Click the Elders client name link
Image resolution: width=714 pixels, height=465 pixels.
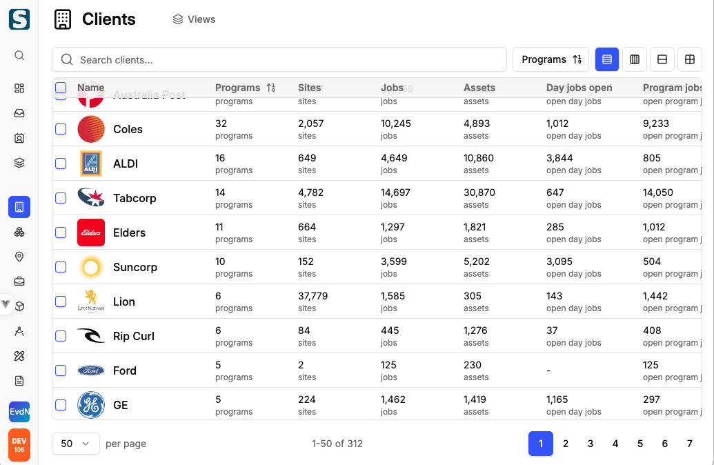pyautogui.click(x=129, y=232)
